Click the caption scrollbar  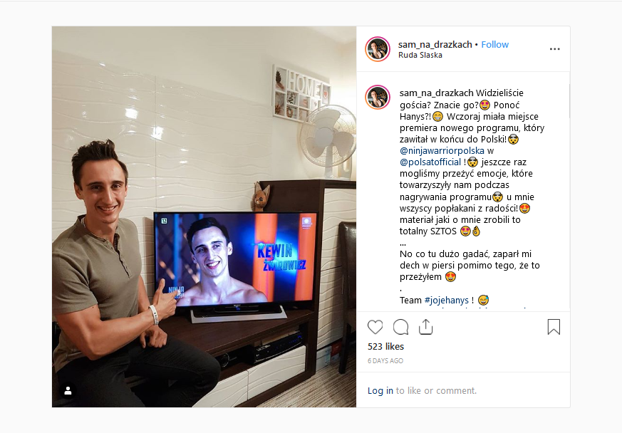click(569, 101)
